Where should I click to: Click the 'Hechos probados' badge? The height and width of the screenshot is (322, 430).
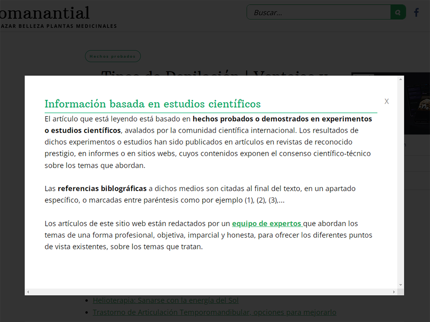coord(113,56)
